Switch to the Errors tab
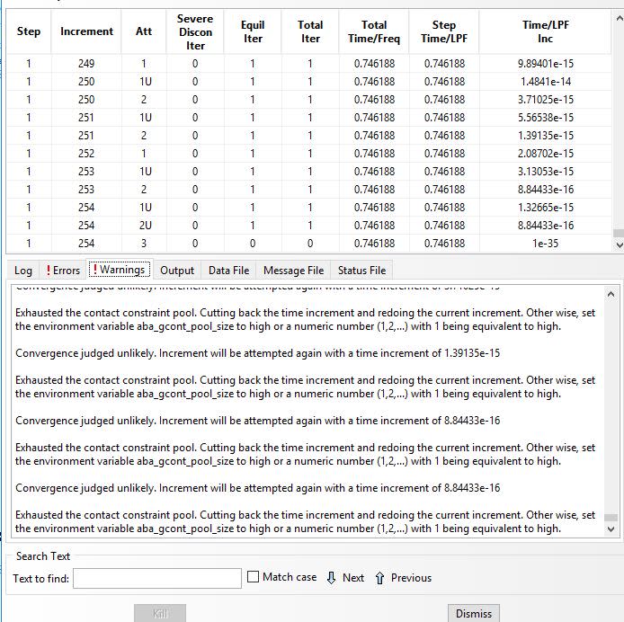The height and width of the screenshot is (622, 624). (63, 271)
